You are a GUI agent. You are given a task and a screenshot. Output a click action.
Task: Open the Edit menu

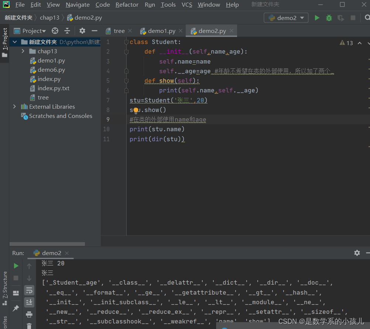click(35, 5)
